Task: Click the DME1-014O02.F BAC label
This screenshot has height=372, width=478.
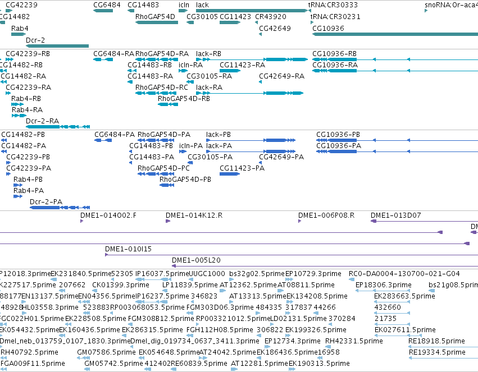Action: [108, 215]
